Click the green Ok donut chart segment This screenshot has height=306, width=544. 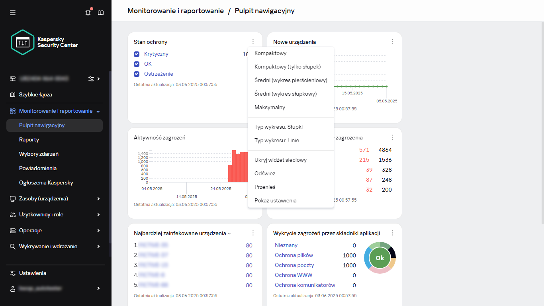click(380, 258)
